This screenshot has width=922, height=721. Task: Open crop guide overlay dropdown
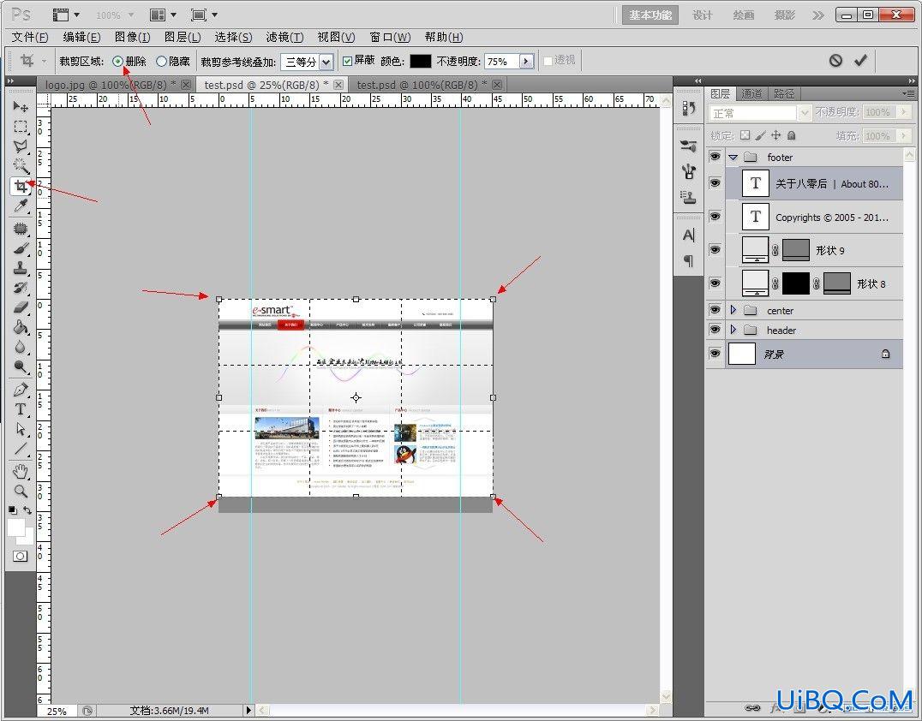pyautogui.click(x=326, y=62)
